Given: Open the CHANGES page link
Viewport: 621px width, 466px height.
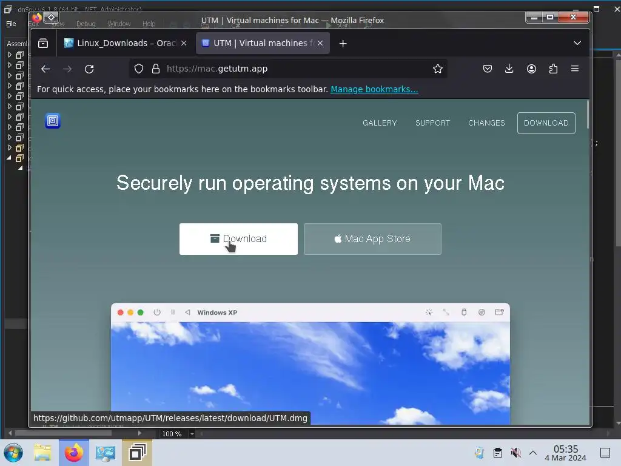Looking at the screenshot, I should click(486, 123).
